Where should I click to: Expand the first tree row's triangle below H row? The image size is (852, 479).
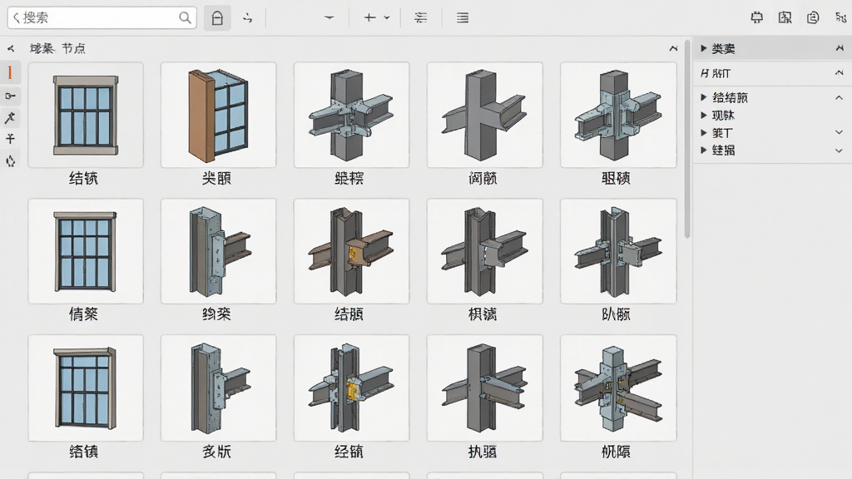(x=704, y=98)
